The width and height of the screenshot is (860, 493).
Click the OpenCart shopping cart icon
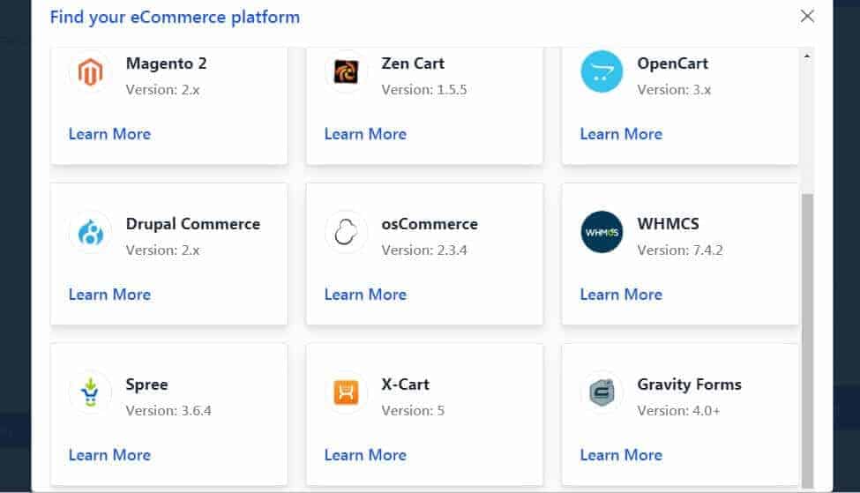(x=602, y=71)
